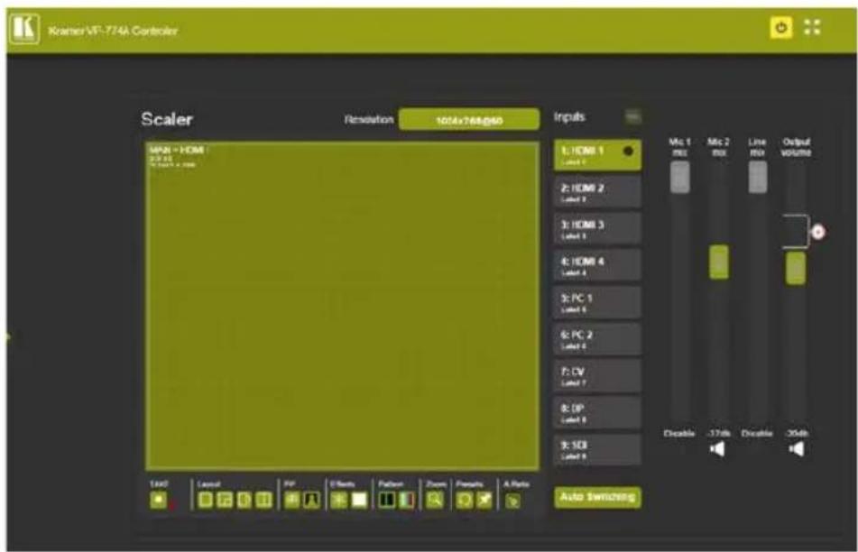The width and height of the screenshot is (858, 552).
Task: Click the second Presets icon
Action: pos(484,500)
